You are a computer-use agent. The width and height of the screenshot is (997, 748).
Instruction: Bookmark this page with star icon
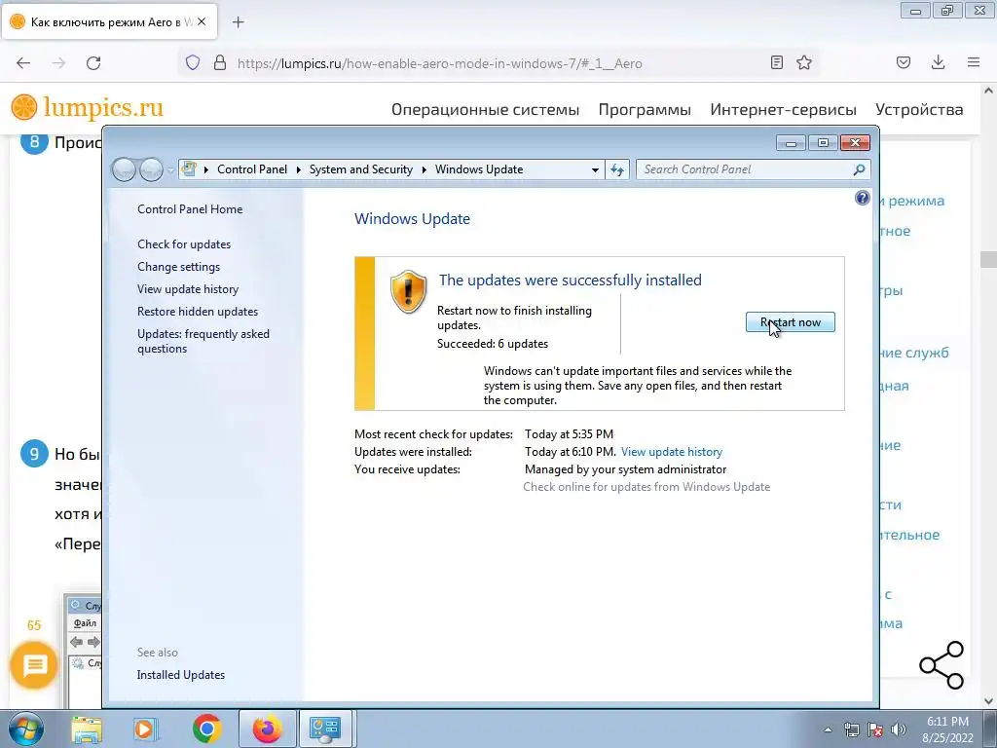(x=804, y=62)
